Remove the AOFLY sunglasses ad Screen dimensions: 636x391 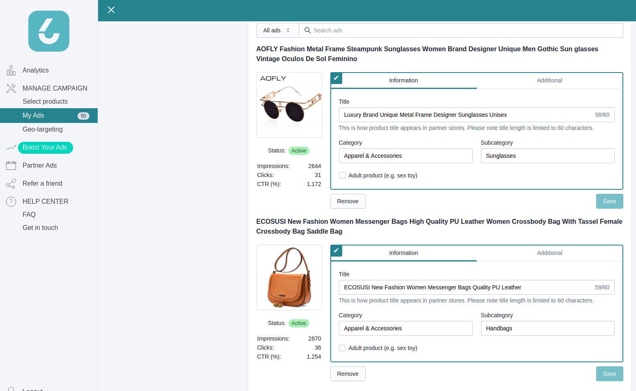tap(348, 201)
